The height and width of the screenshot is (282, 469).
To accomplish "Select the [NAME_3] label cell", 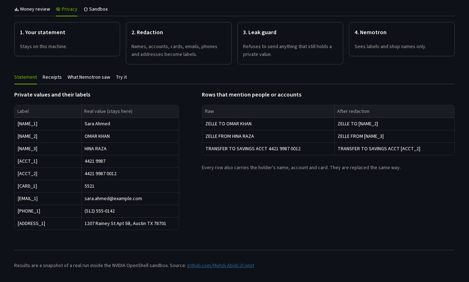I will [48, 149].
